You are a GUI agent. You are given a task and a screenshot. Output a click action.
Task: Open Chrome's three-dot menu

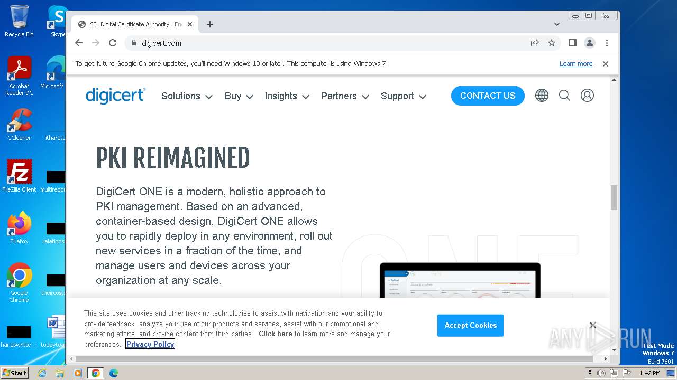(x=607, y=43)
